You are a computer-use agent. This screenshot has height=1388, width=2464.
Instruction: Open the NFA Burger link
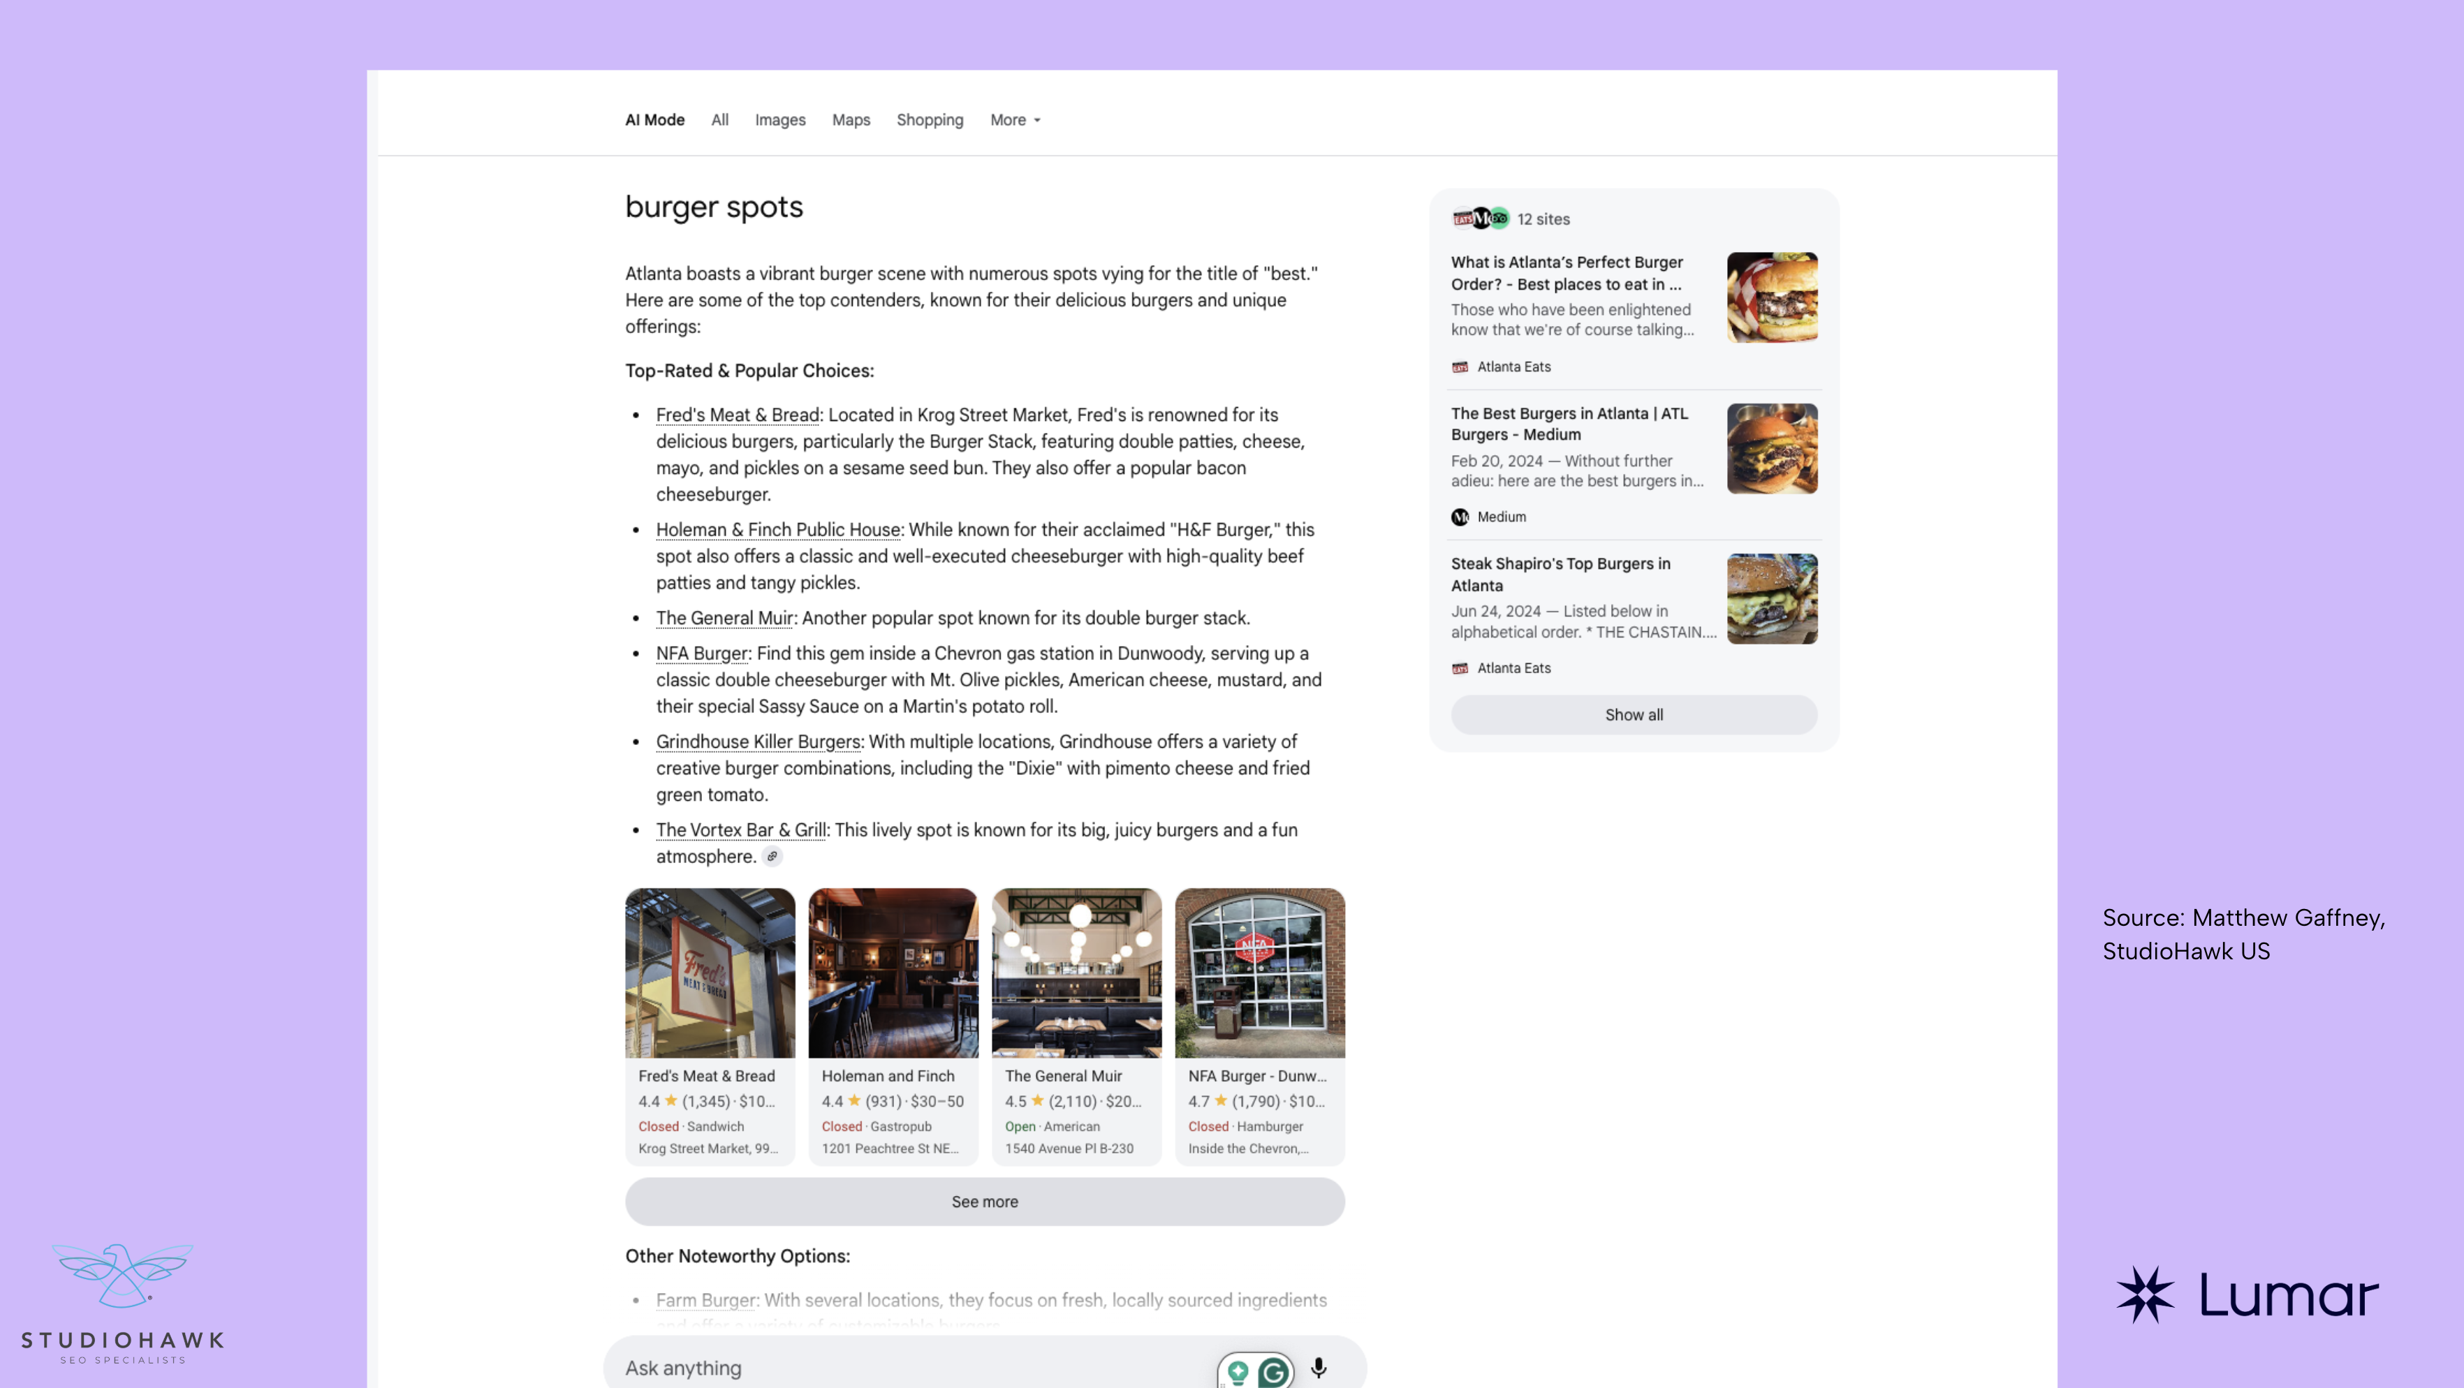pyautogui.click(x=701, y=653)
